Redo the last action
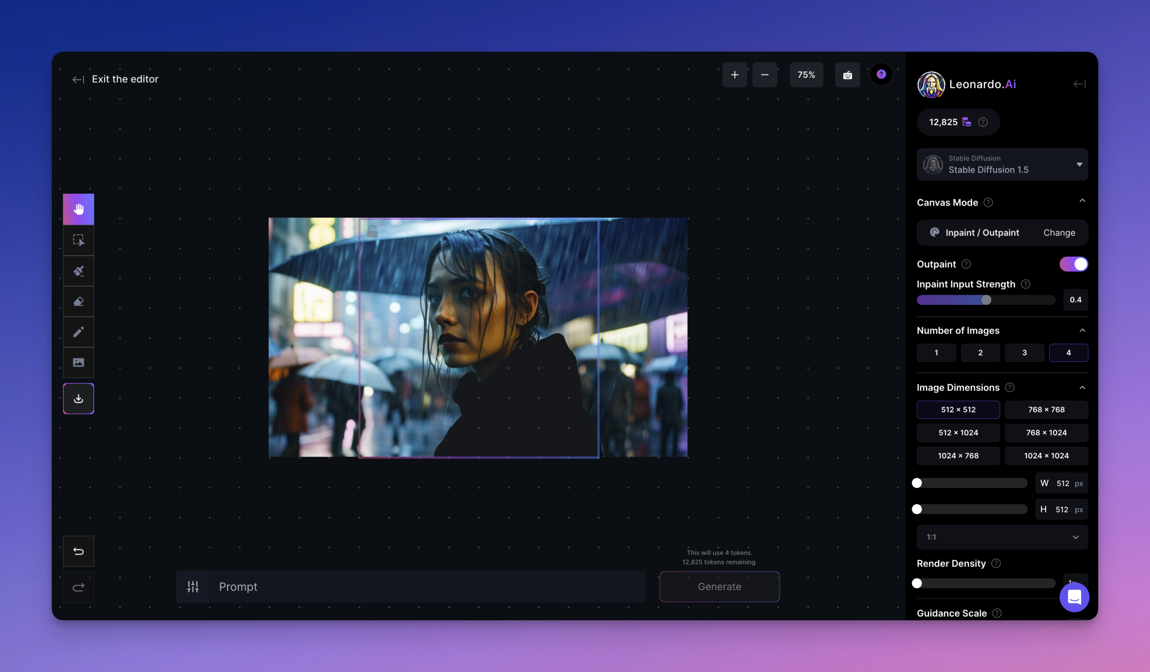 click(79, 587)
